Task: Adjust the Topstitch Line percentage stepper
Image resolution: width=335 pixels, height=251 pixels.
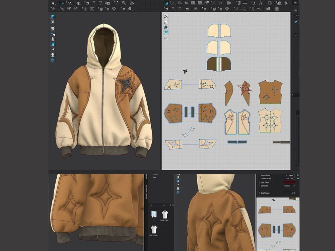Action: (x=294, y=178)
